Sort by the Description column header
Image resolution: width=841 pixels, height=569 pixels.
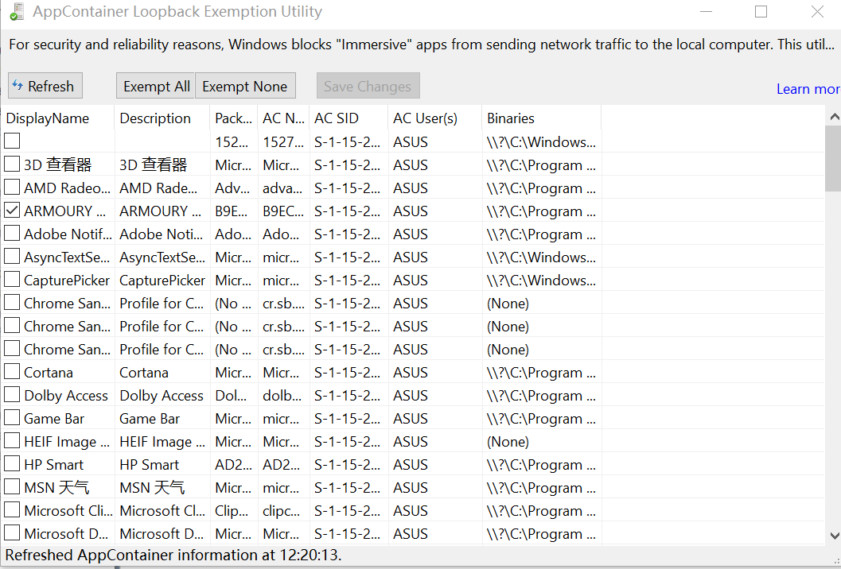coord(155,118)
